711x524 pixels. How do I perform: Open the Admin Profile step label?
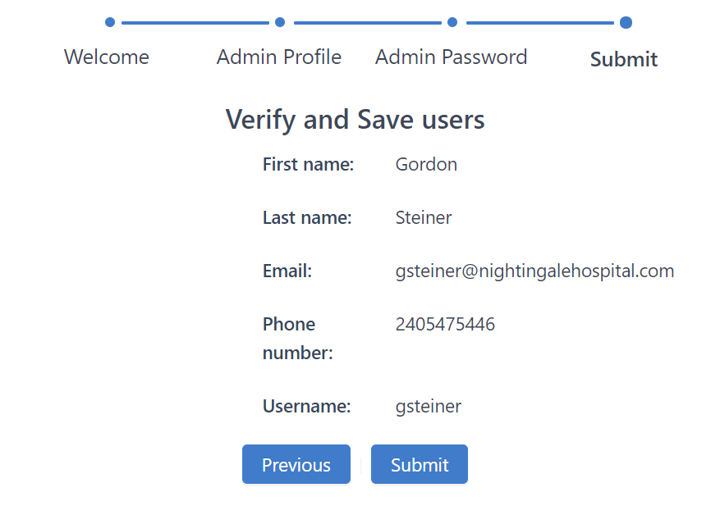[279, 57]
